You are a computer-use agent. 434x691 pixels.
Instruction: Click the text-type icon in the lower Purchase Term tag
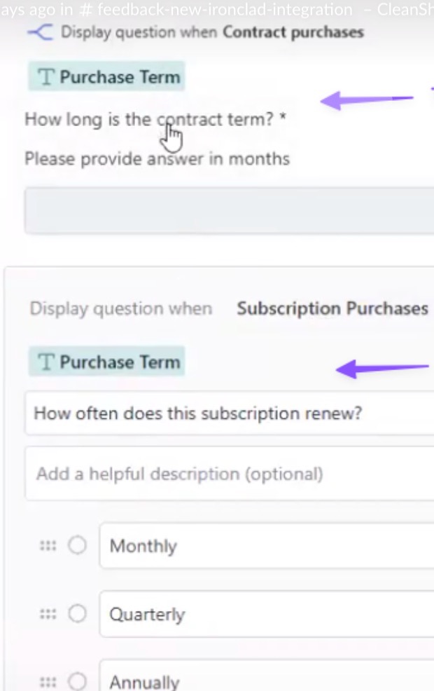46,362
